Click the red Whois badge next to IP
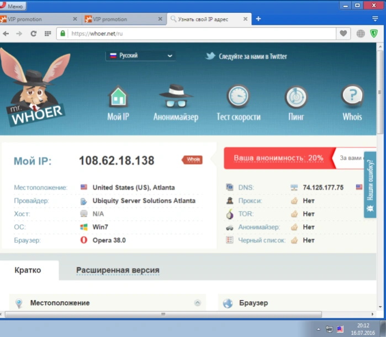 (x=192, y=160)
